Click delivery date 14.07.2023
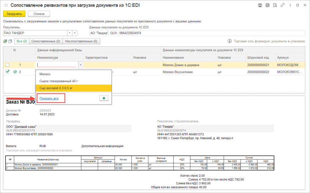The height and width of the screenshot is (193, 310). coord(47,115)
